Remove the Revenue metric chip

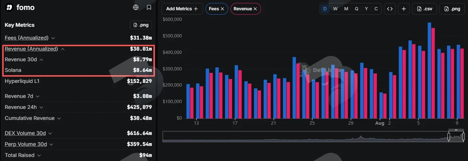255,9
